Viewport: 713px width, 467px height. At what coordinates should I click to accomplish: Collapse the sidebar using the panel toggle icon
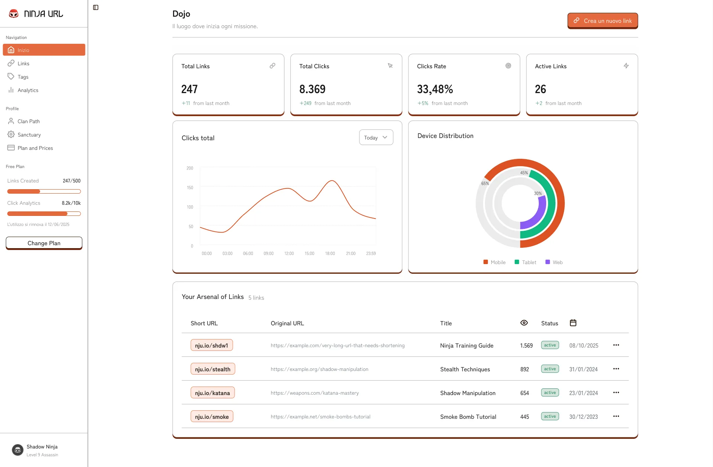click(x=96, y=7)
